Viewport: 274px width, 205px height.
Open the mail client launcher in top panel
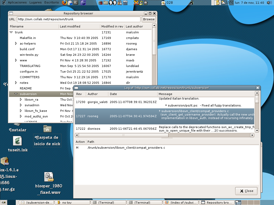coord(70,3)
